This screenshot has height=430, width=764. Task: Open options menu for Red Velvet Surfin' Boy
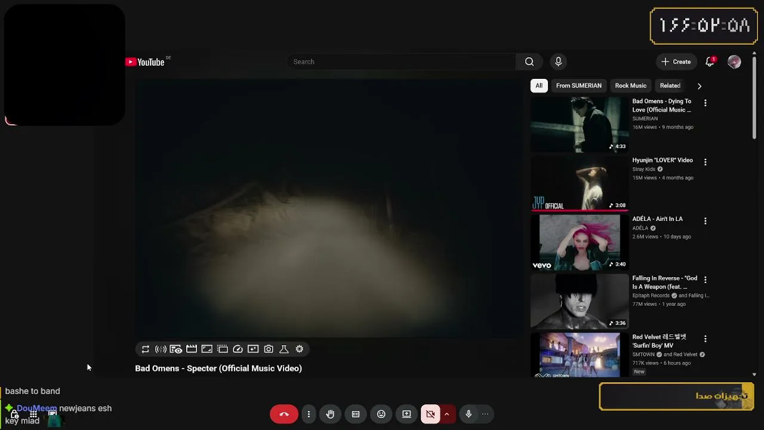tap(706, 339)
